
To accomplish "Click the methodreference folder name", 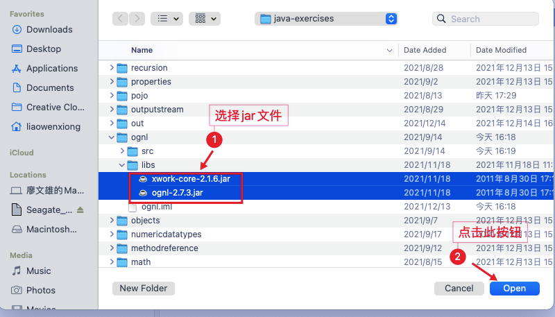I will tap(164, 248).
